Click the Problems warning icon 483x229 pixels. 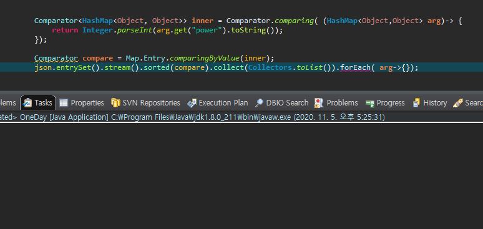click(x=319, y=102)
